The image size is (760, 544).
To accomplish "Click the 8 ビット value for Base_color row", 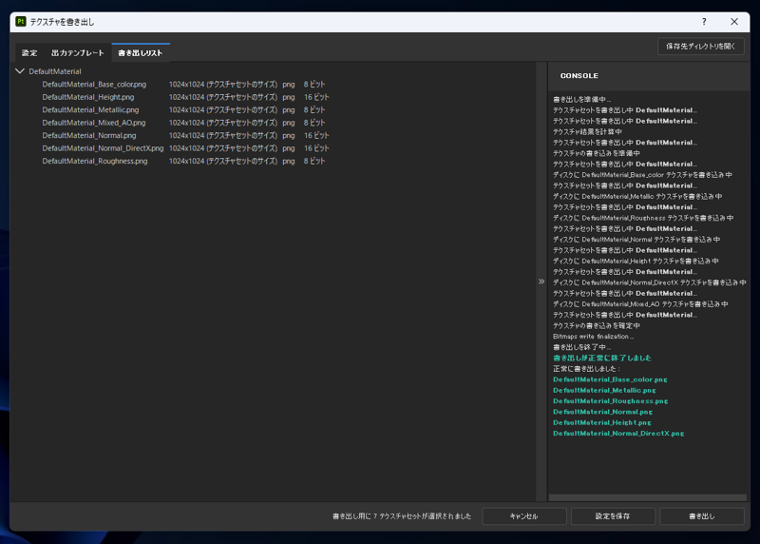I will click(x=314, y=85).
